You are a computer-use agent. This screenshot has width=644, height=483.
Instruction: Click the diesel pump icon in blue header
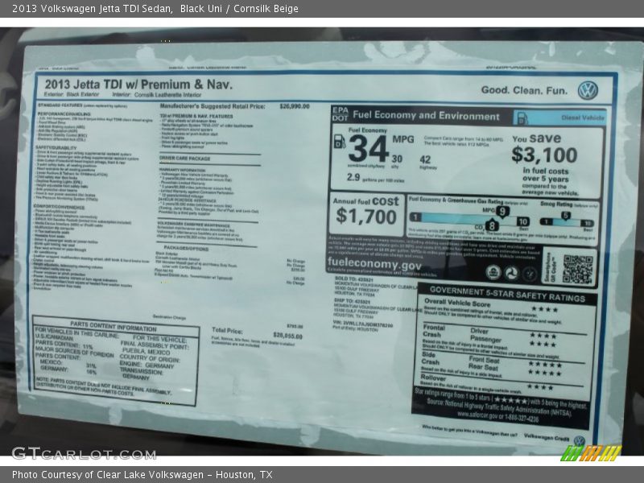[x=522, y=118]
